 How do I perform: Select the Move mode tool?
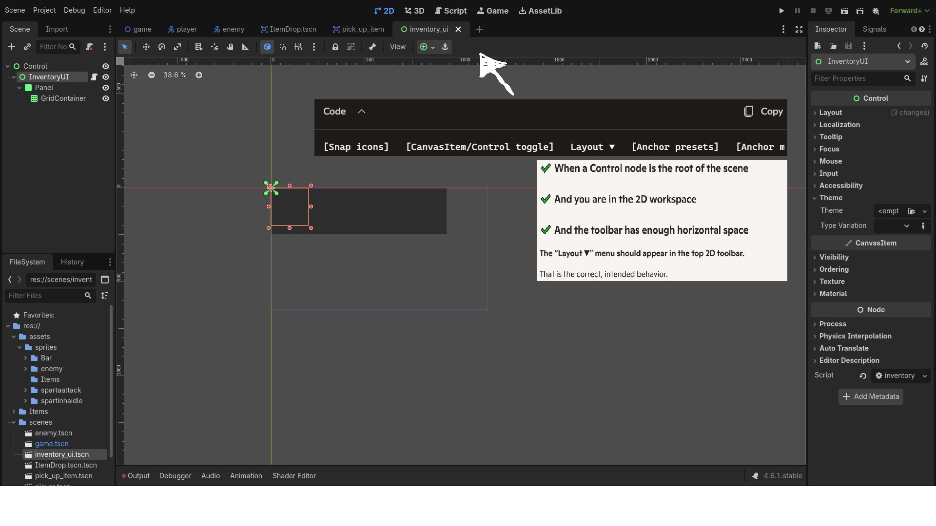(146, 47)
